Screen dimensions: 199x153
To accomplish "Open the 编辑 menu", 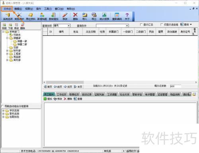I will point(18,9).
